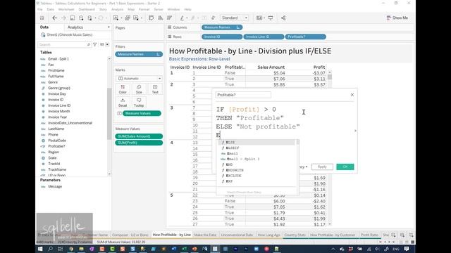The height and width of the screenshot is (253, 451).
Task: Open the Show Me panel
Action: pyautogui.click(x=397, y=18)
